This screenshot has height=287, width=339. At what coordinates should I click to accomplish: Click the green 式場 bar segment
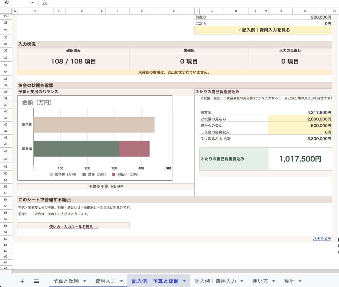76,149
